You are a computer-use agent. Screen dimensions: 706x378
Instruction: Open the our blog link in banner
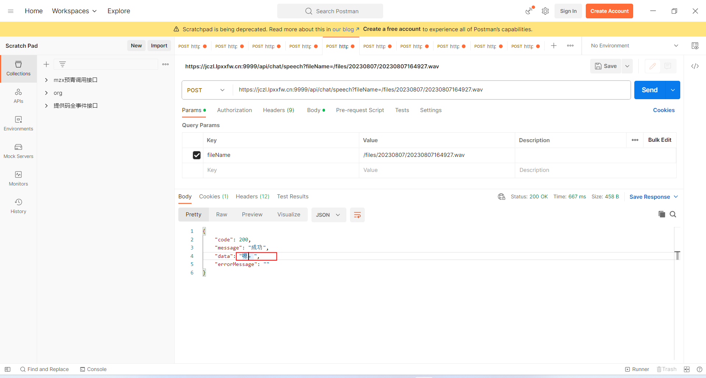click(x=346, y=29)
